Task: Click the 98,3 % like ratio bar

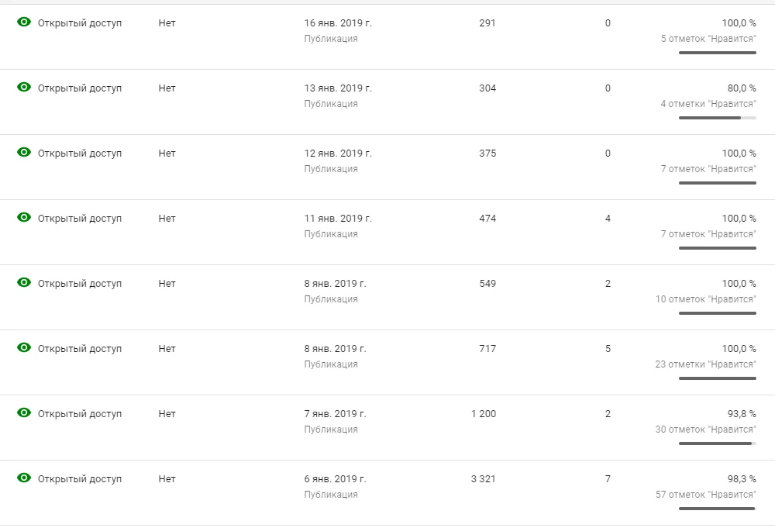Action: click(x=717, y=509)
